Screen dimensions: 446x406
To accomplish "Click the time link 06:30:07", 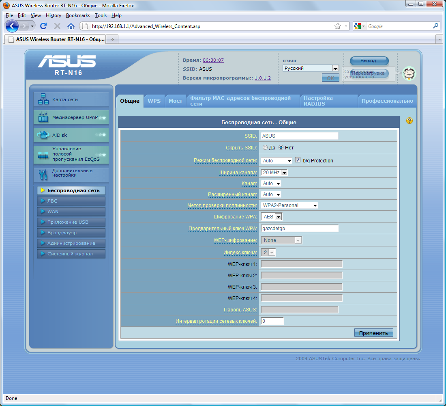I will (213, 60).
